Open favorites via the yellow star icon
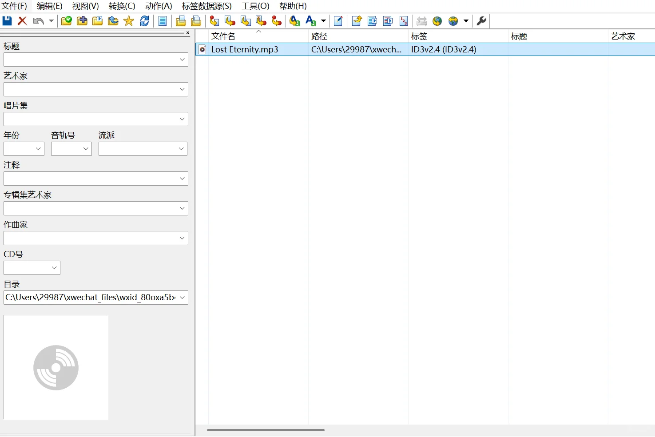The height and width of the screenshot is (437, 655). click(x=129, y=21)
